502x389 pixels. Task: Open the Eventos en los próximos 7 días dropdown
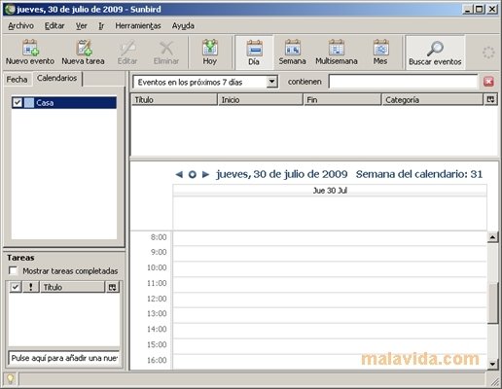[x=205, y=82]
